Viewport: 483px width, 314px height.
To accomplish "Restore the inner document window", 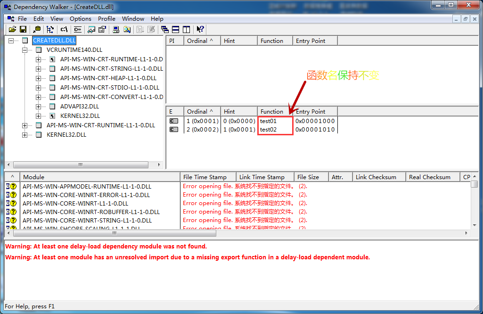I will click(465, 19).
